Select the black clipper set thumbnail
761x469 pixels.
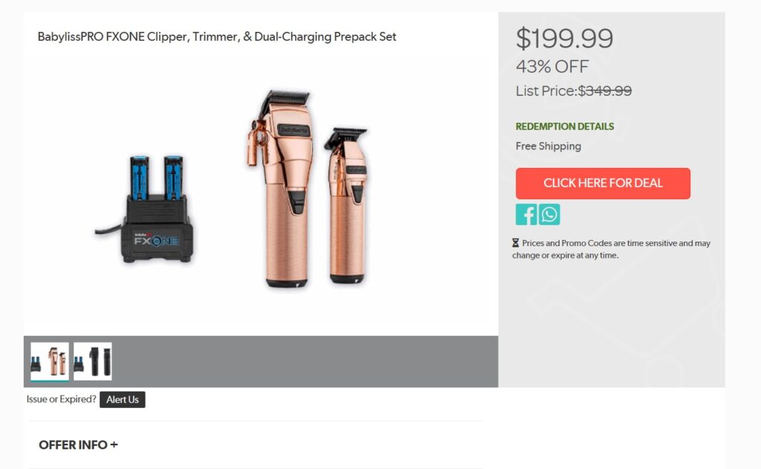93,361
